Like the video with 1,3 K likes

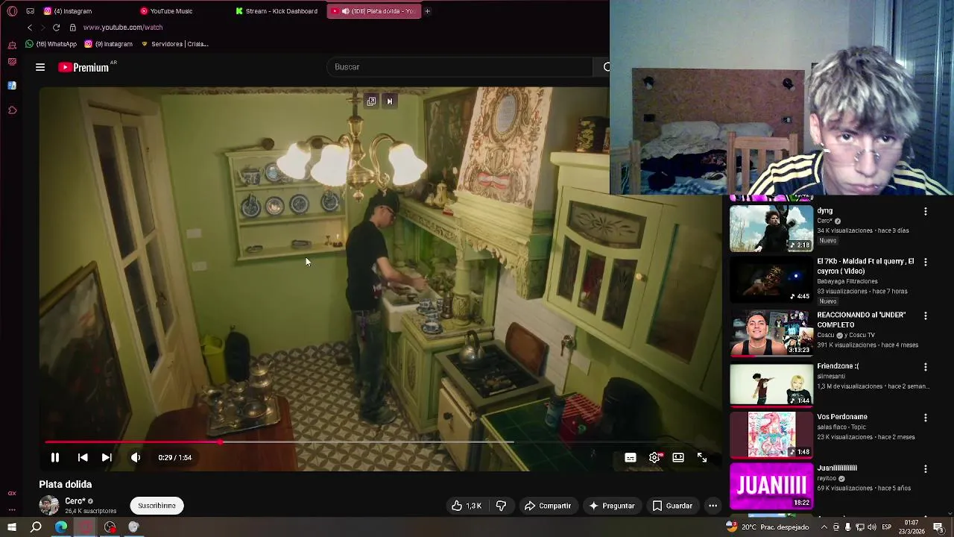coord(466,506)
